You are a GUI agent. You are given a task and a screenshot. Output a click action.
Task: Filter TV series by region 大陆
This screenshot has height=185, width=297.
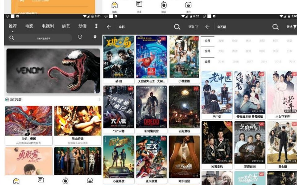coord(221,51)
